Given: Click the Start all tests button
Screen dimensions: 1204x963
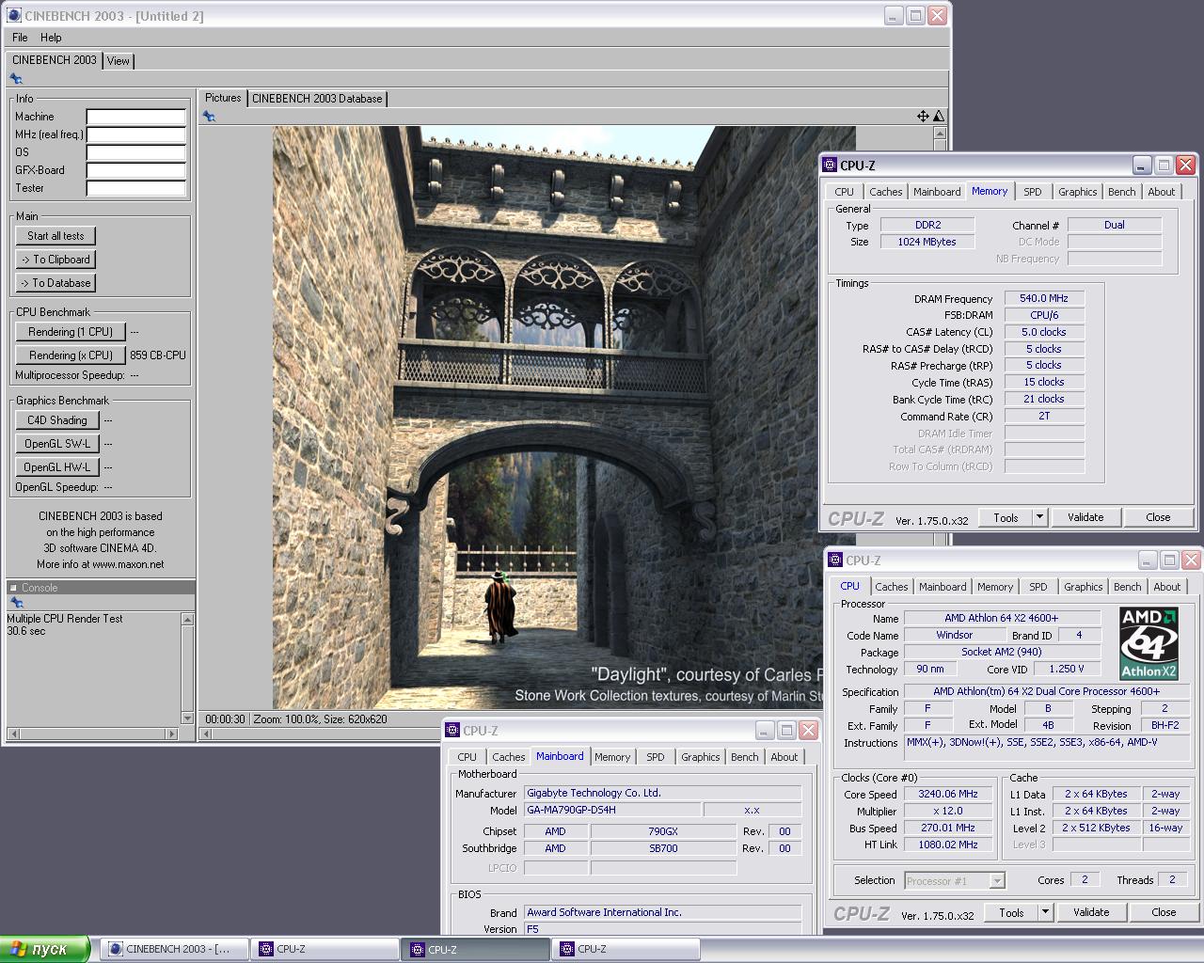Looking at the screenshot, I should [x=55, y=236].
